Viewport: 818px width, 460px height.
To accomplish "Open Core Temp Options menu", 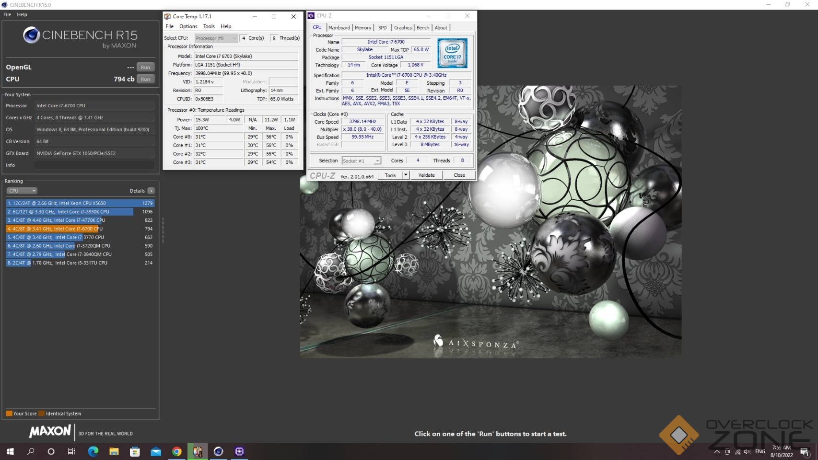I will click(x=188, y=26).
